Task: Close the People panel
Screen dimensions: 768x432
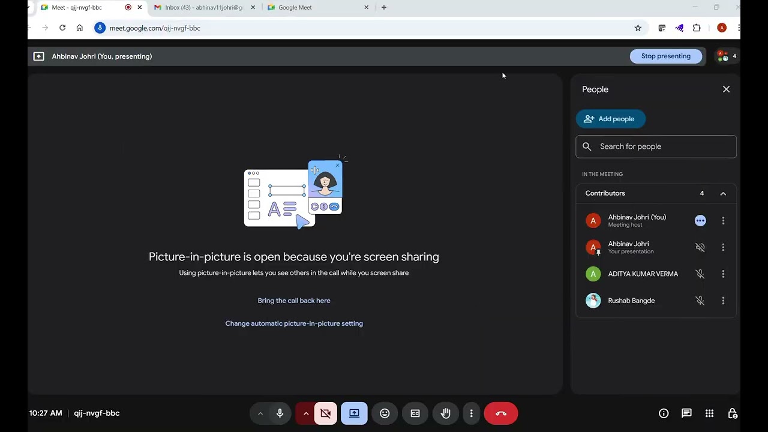Action: (x=726, y=89)
